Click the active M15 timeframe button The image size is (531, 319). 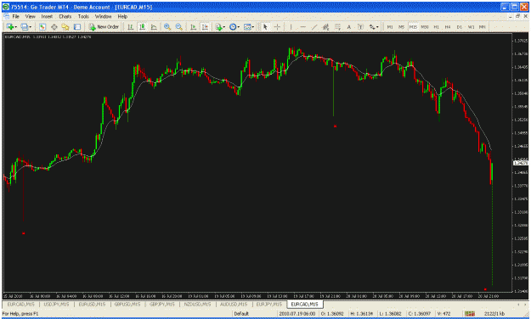413,26
